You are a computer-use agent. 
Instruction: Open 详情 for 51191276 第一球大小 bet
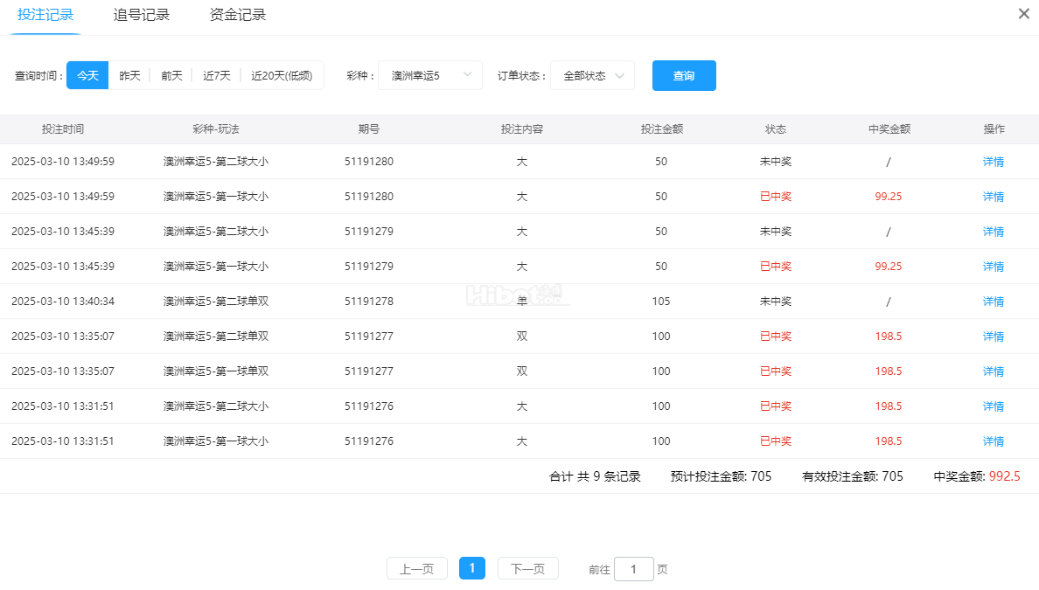click(993, 441)
